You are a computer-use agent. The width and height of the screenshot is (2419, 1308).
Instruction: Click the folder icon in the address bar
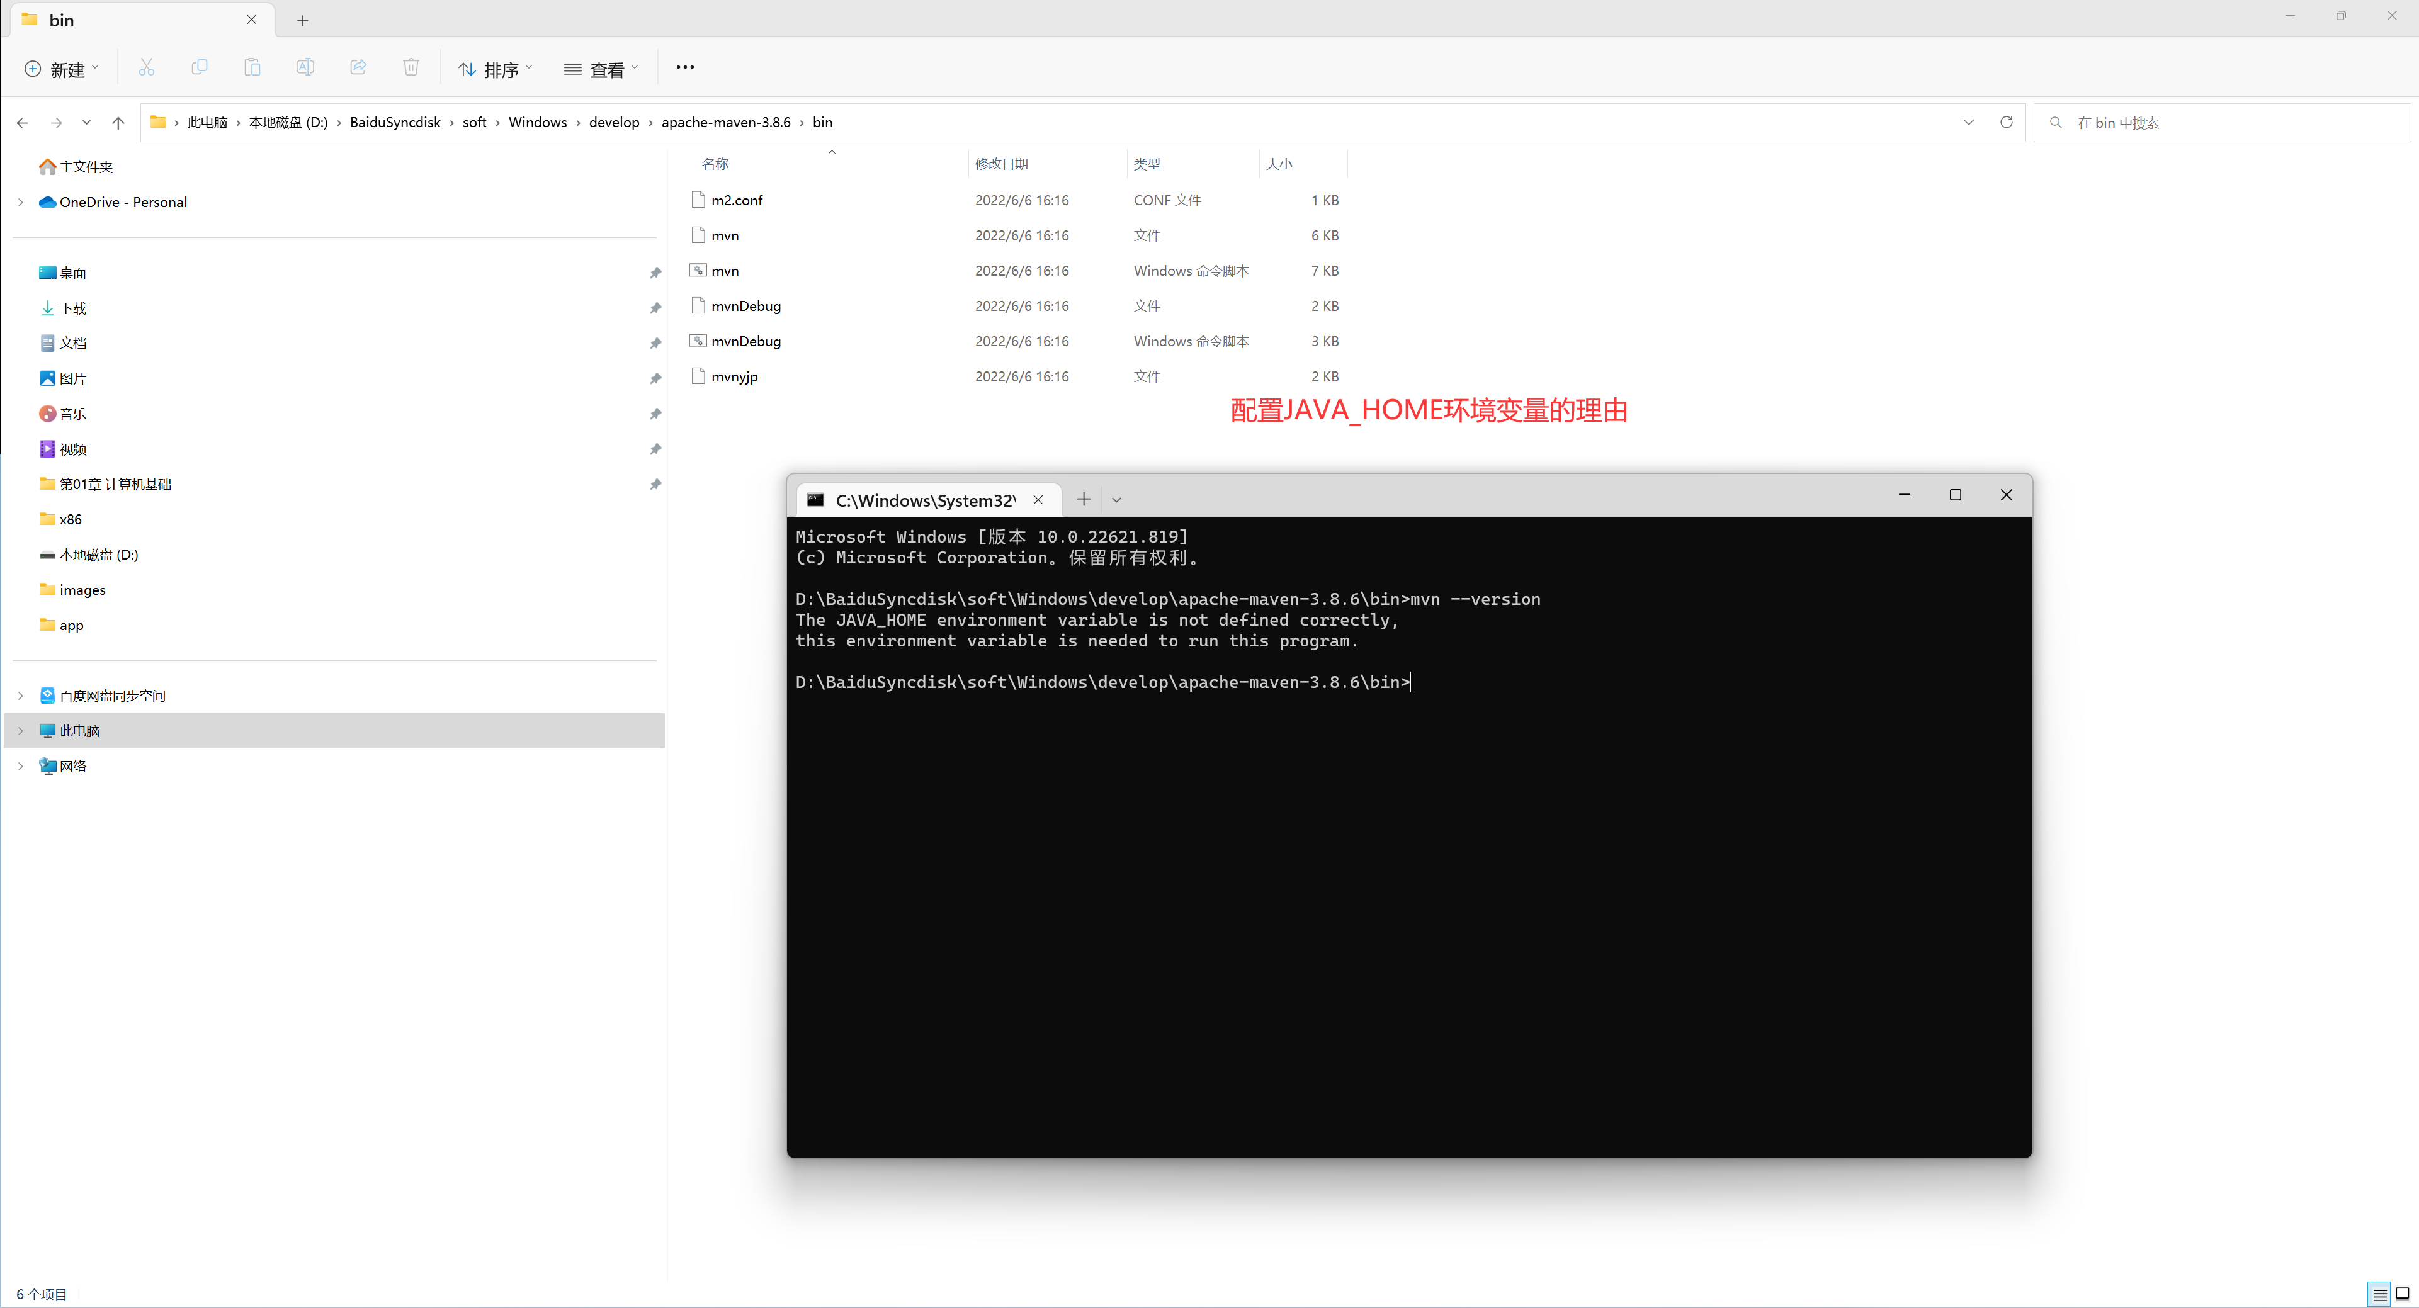coord(158,122)
